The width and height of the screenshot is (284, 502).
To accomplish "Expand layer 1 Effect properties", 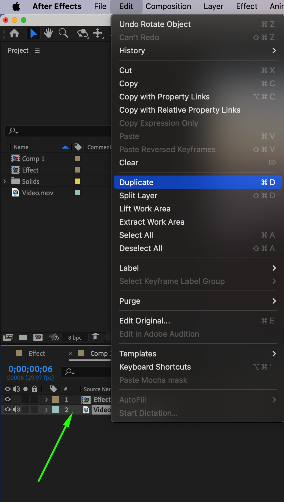I will pyautogui.click(x=46, y=400).
